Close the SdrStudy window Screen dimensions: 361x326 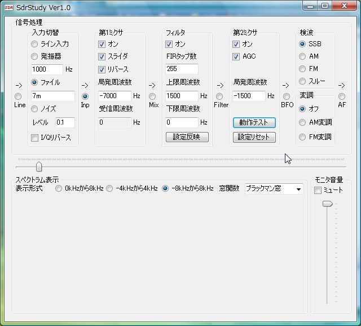(344, 6)
